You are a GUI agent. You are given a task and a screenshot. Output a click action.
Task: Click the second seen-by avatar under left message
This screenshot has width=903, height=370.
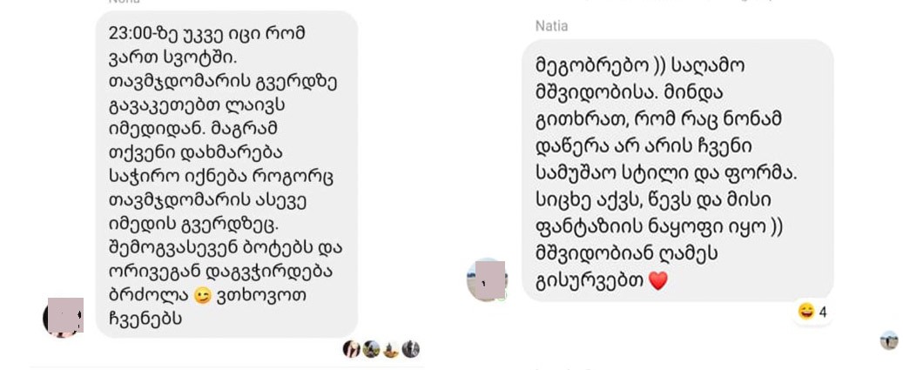pos(371,349)
